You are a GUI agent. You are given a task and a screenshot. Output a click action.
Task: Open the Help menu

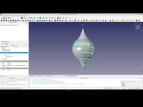(25, 16)
